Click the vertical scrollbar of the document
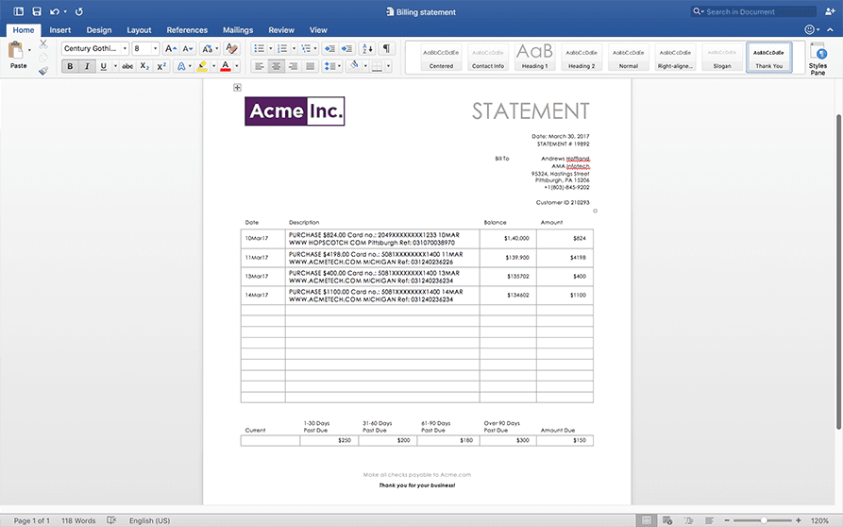The width and height of the screenshot is (843, 527). tap(837, 272)
